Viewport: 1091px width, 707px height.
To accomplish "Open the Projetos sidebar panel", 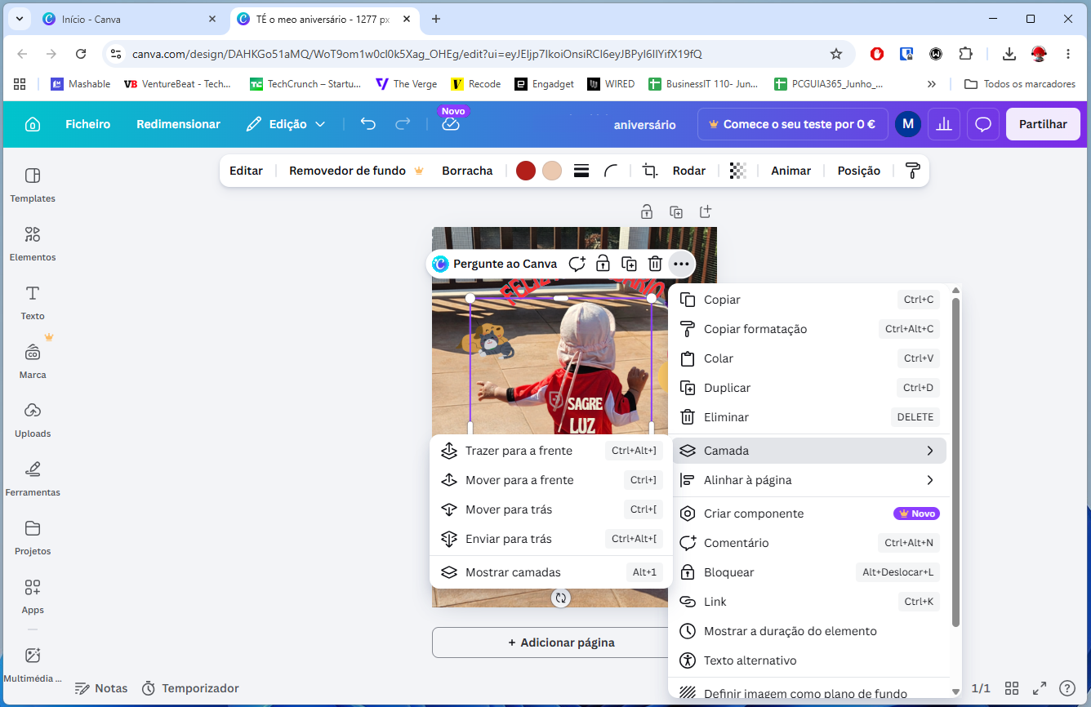I will click(33, 538).
